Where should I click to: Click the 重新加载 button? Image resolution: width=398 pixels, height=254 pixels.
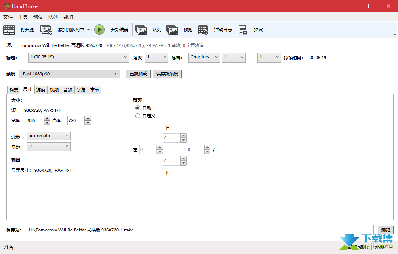coord(138,74)
